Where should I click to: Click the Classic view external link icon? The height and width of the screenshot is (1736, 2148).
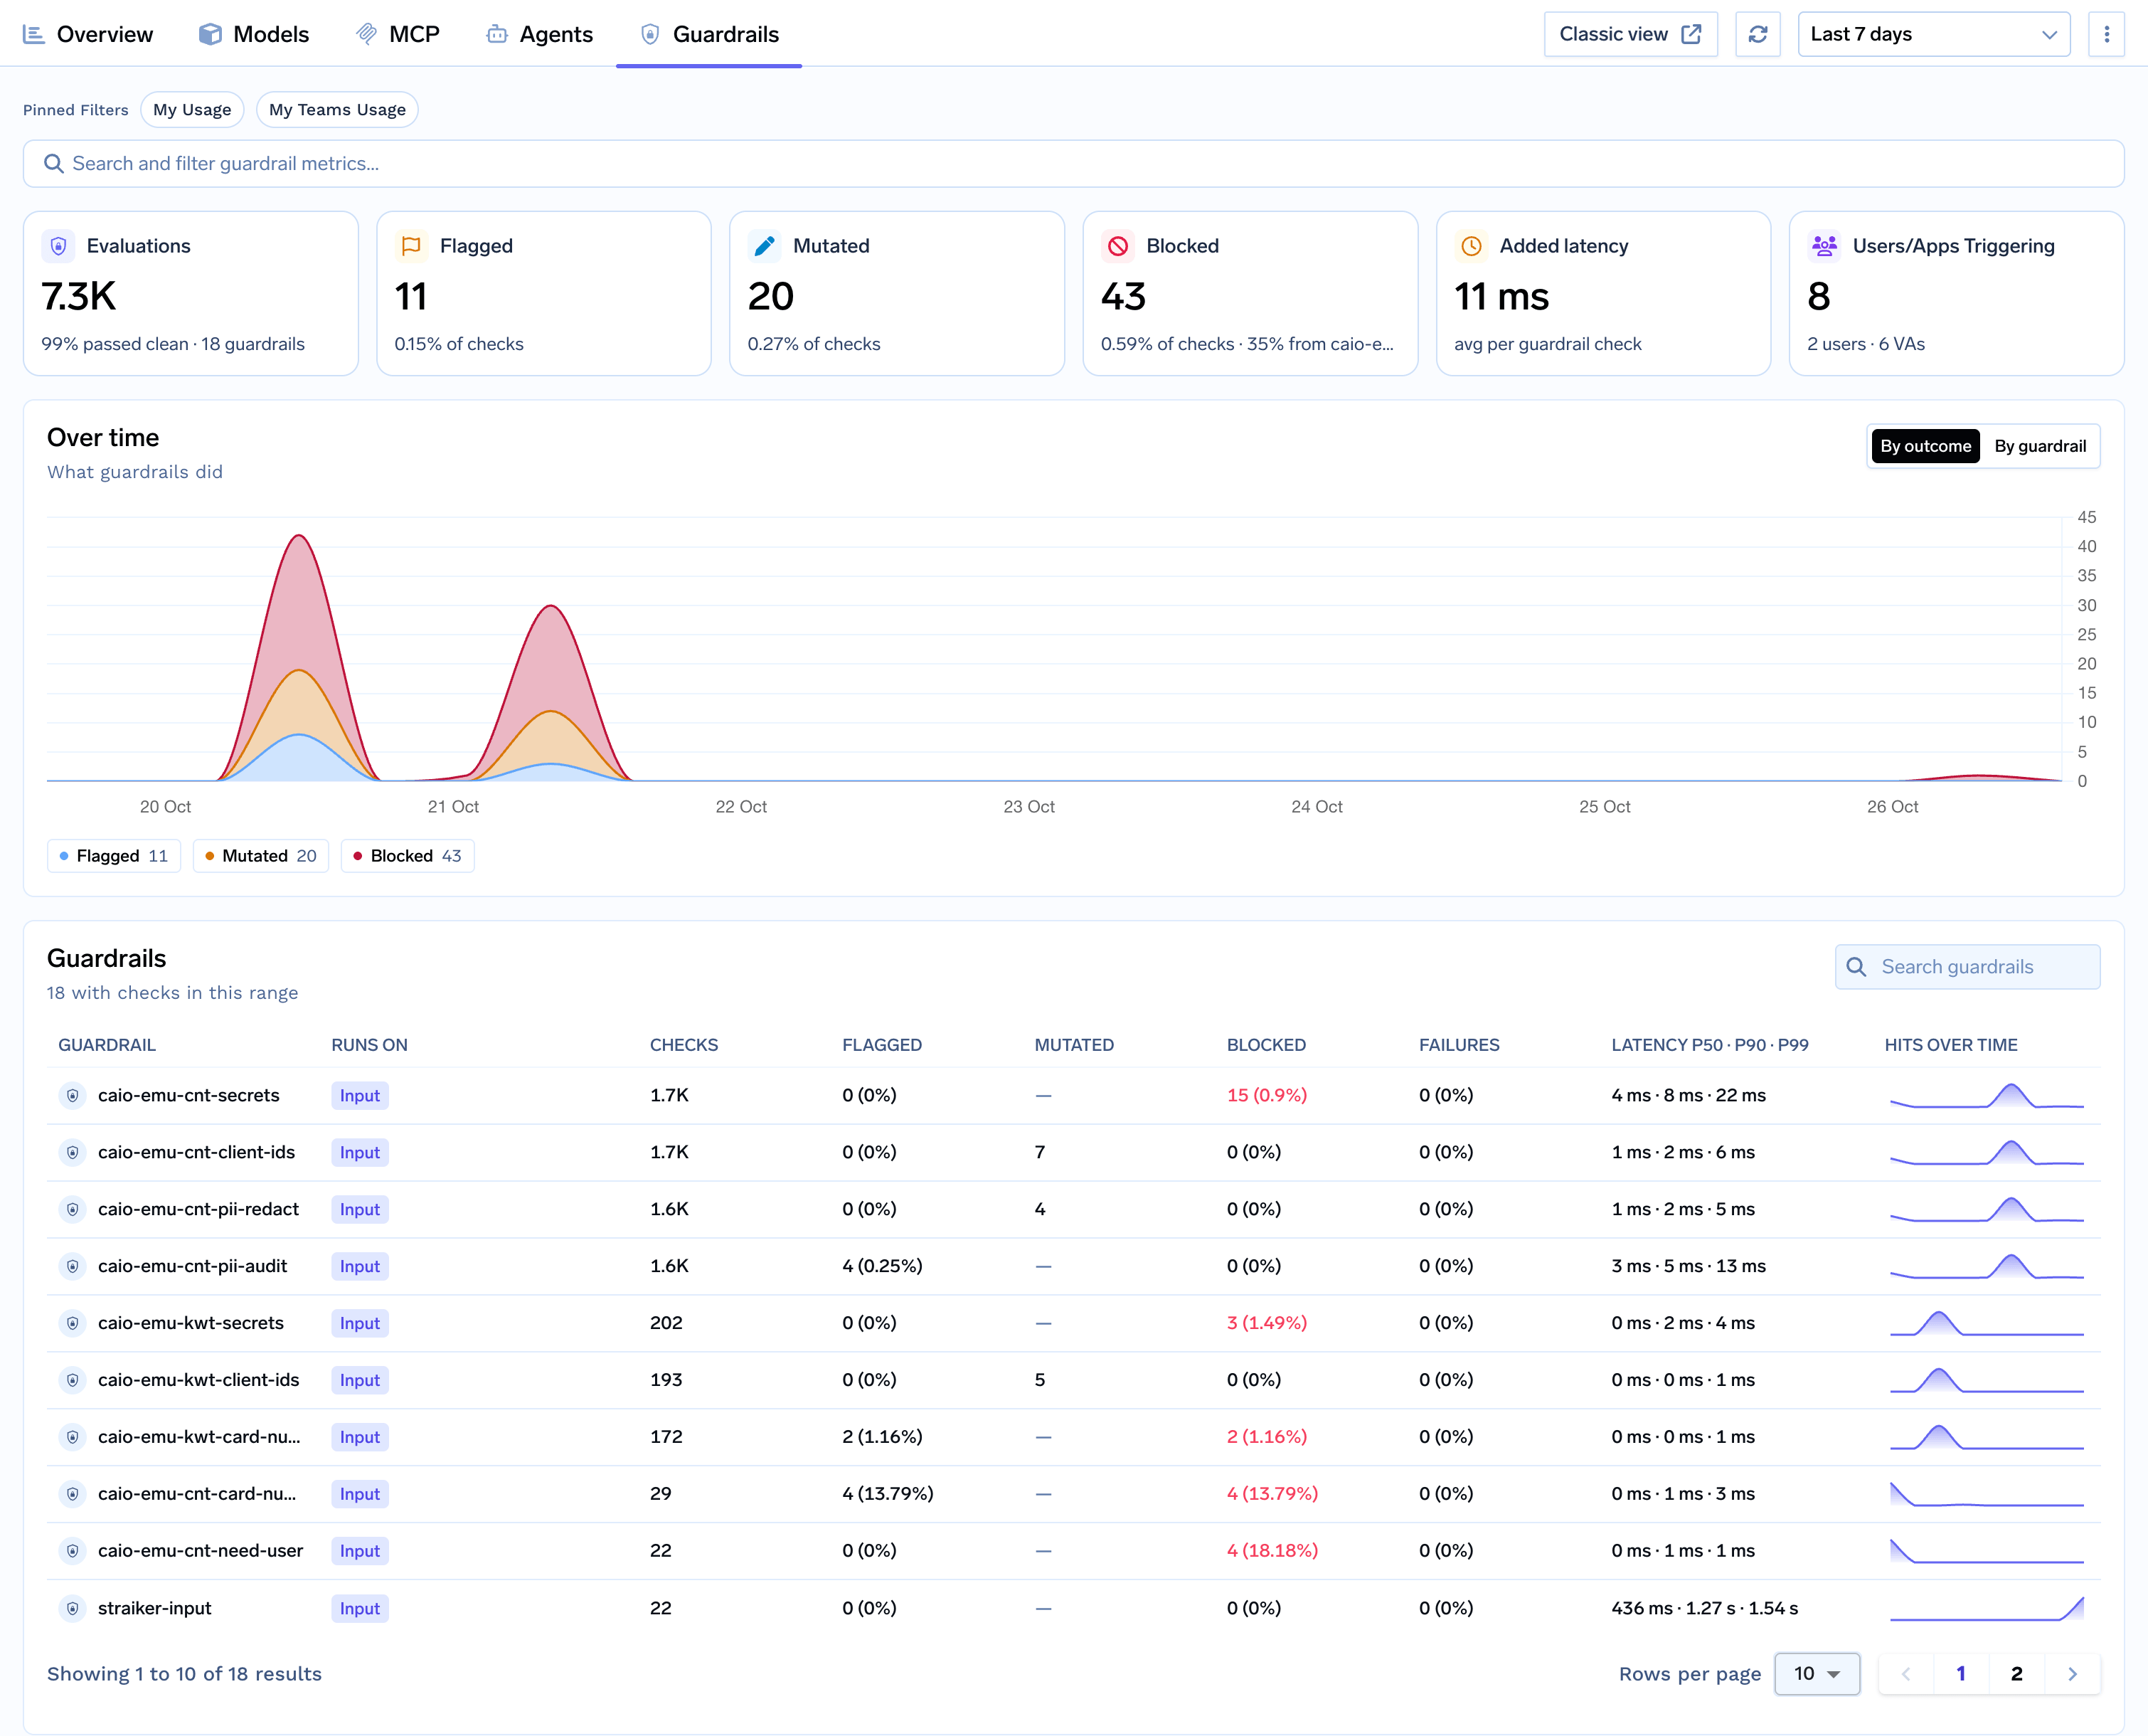[x=1691, y=34]
